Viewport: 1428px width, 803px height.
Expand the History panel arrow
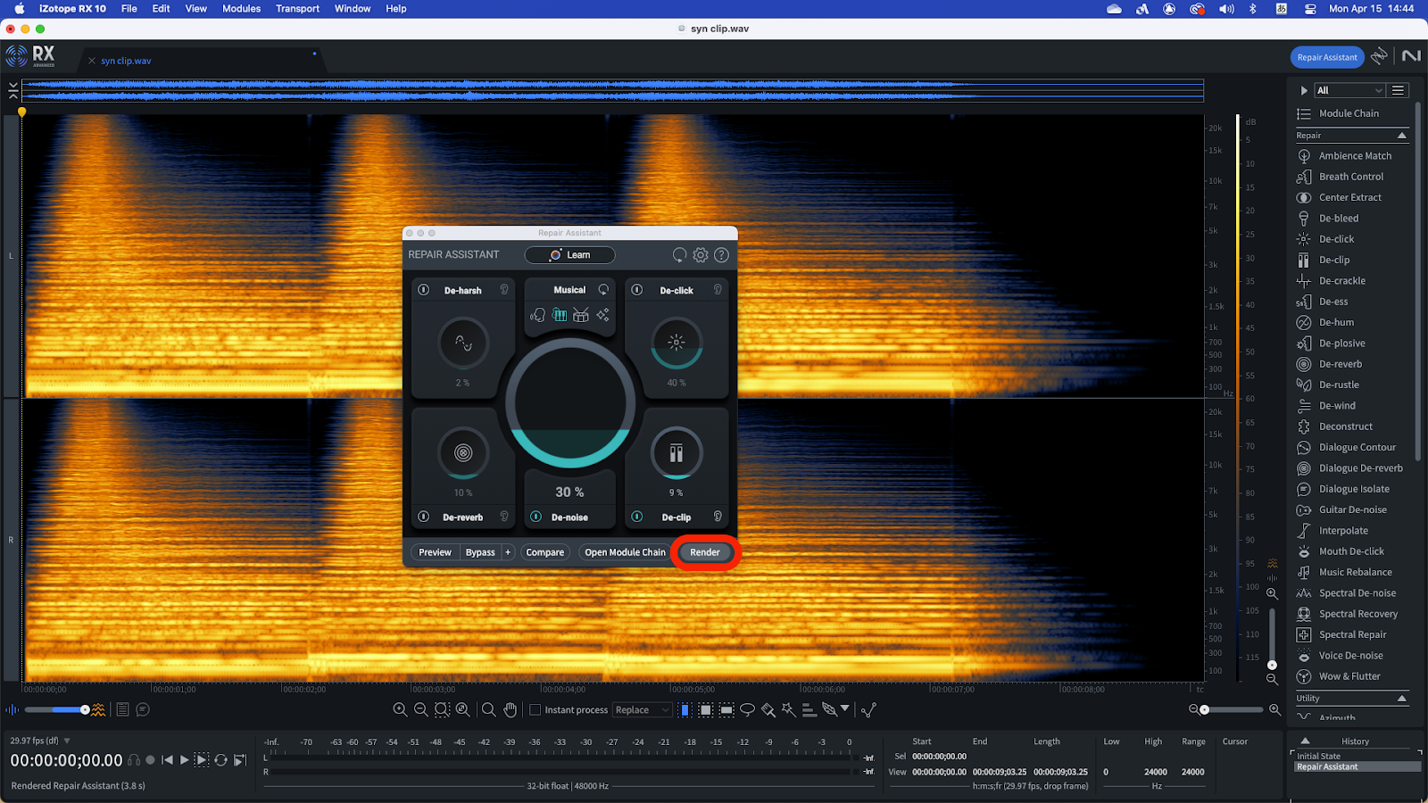tap(1305, 741)
